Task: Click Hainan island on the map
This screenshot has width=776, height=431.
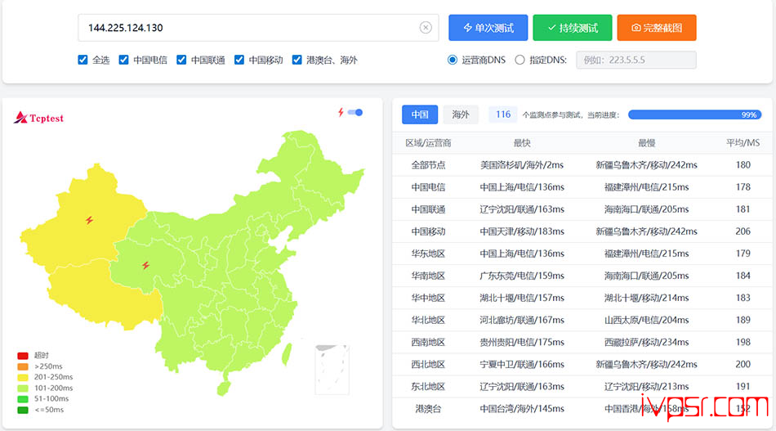Action: [223, 388]
